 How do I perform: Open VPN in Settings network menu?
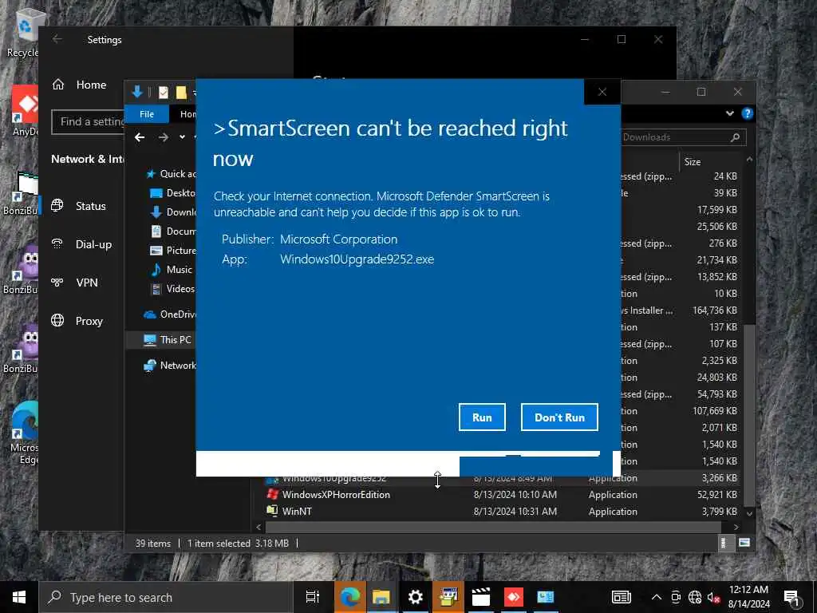coord(74,283)
